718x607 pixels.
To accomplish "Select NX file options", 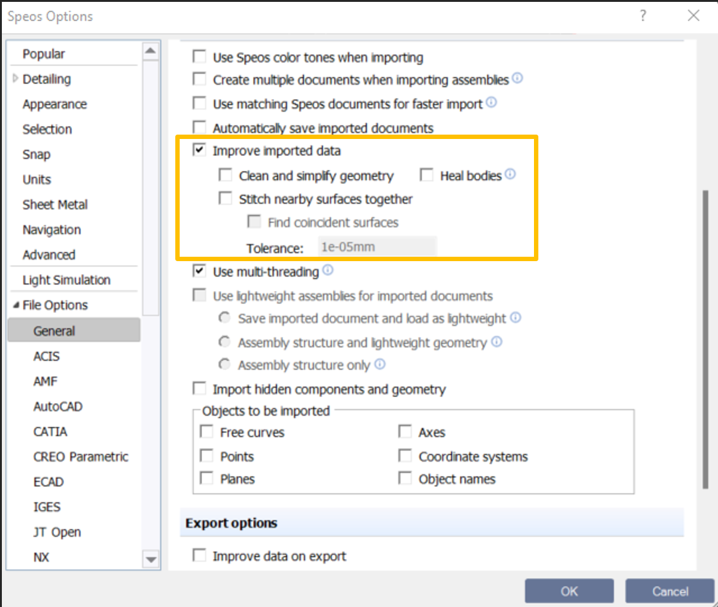I will (41, 557).
